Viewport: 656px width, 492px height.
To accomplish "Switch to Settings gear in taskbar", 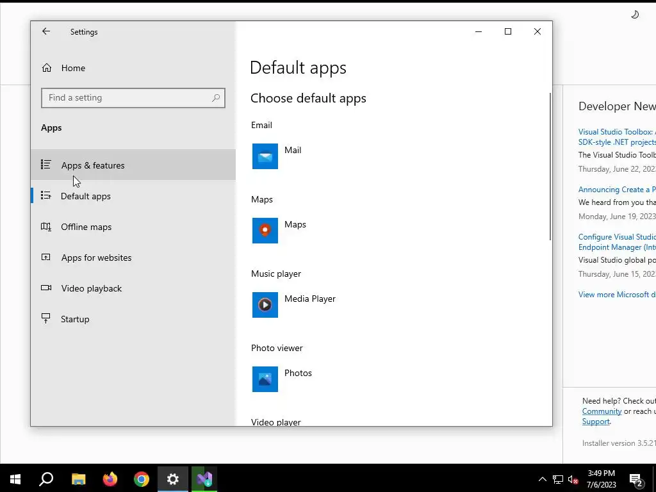I will pyautogui.click(x=173, y=479).
